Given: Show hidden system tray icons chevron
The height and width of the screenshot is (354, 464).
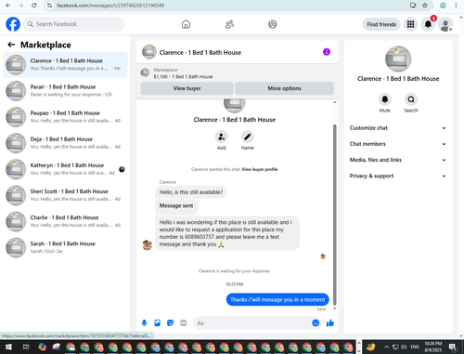Looking at the screenshot, I should [386, 347].
